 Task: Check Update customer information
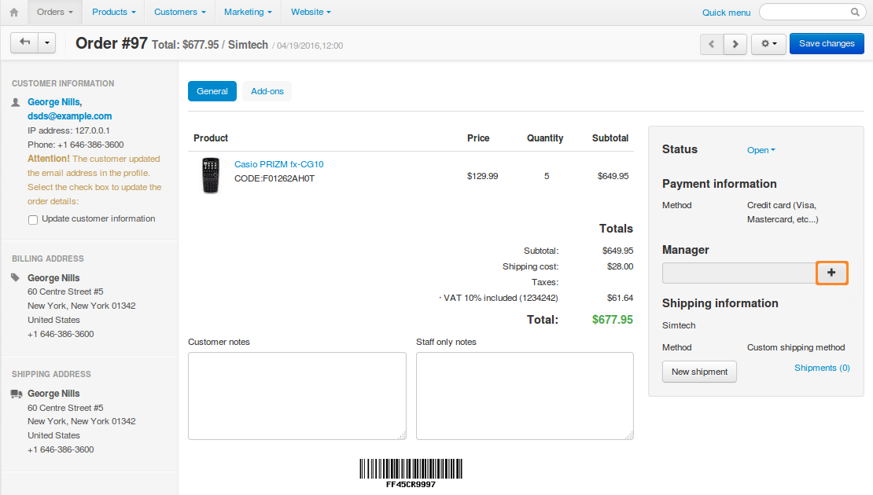[x=33, y=220]
